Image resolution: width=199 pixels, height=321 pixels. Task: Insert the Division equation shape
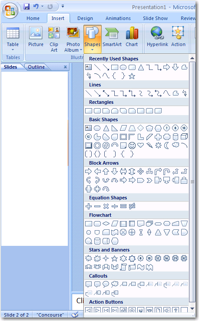coord(115,206)
